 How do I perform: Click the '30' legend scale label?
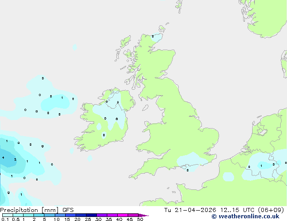98,219
